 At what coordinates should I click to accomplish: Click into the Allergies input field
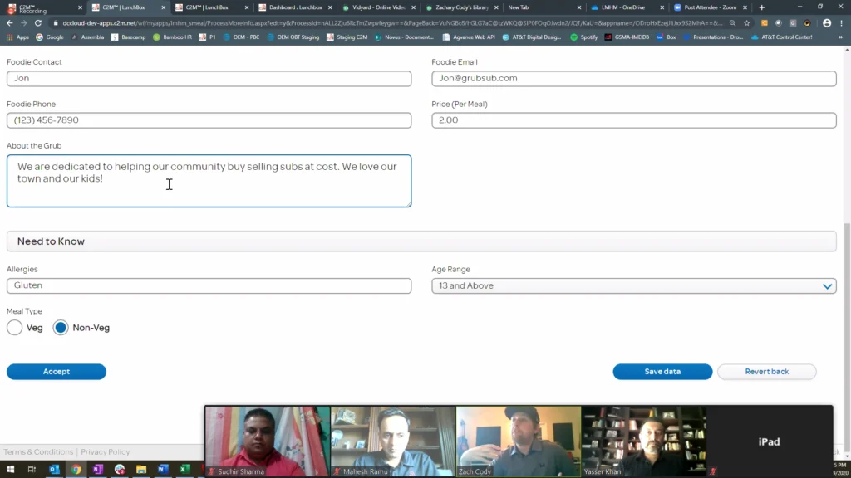(209, 285)
